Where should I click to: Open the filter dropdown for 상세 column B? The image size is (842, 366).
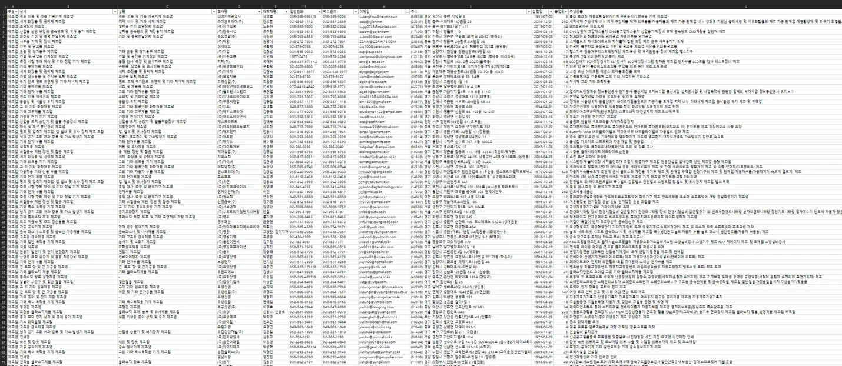[x=114, y=11]
